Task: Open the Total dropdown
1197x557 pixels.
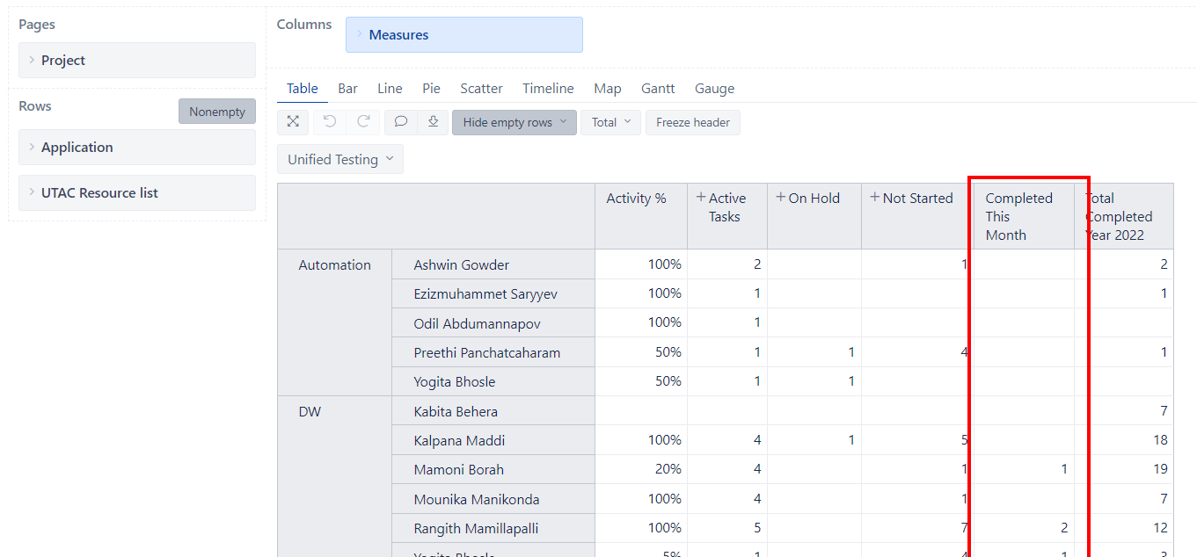Action: coord(611,122)
